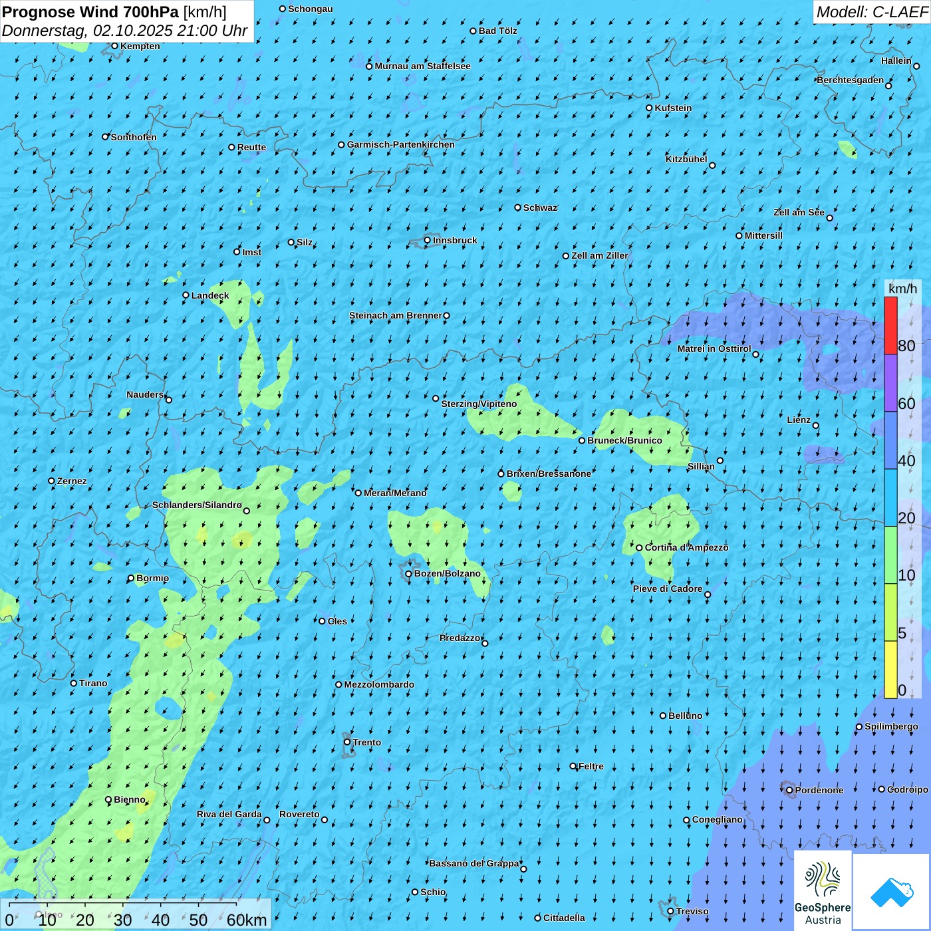Viewport: 931px width, 931px height.
Task: Select the Hallein city label
Action: [896, 61]
